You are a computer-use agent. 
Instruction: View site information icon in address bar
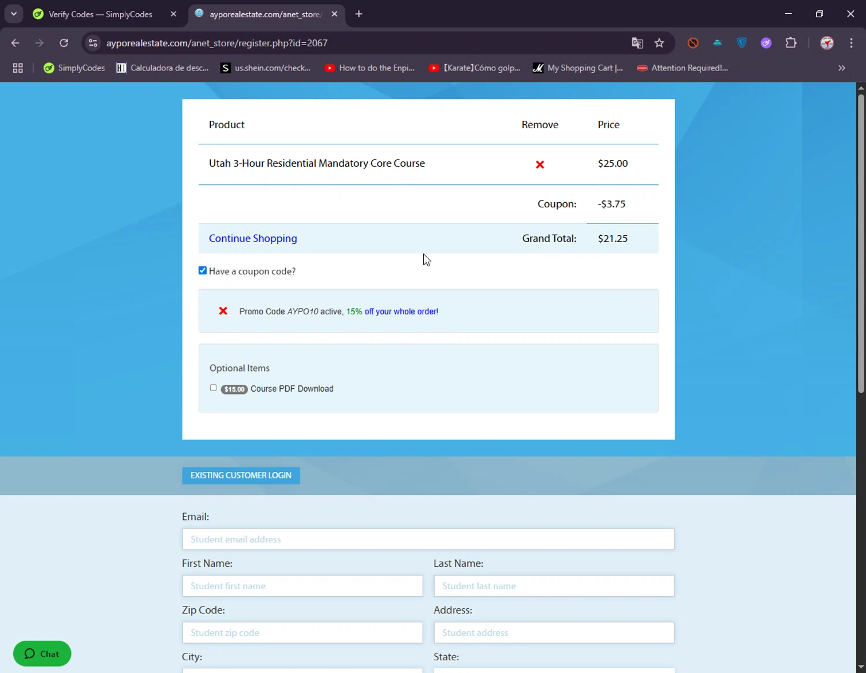93,43
